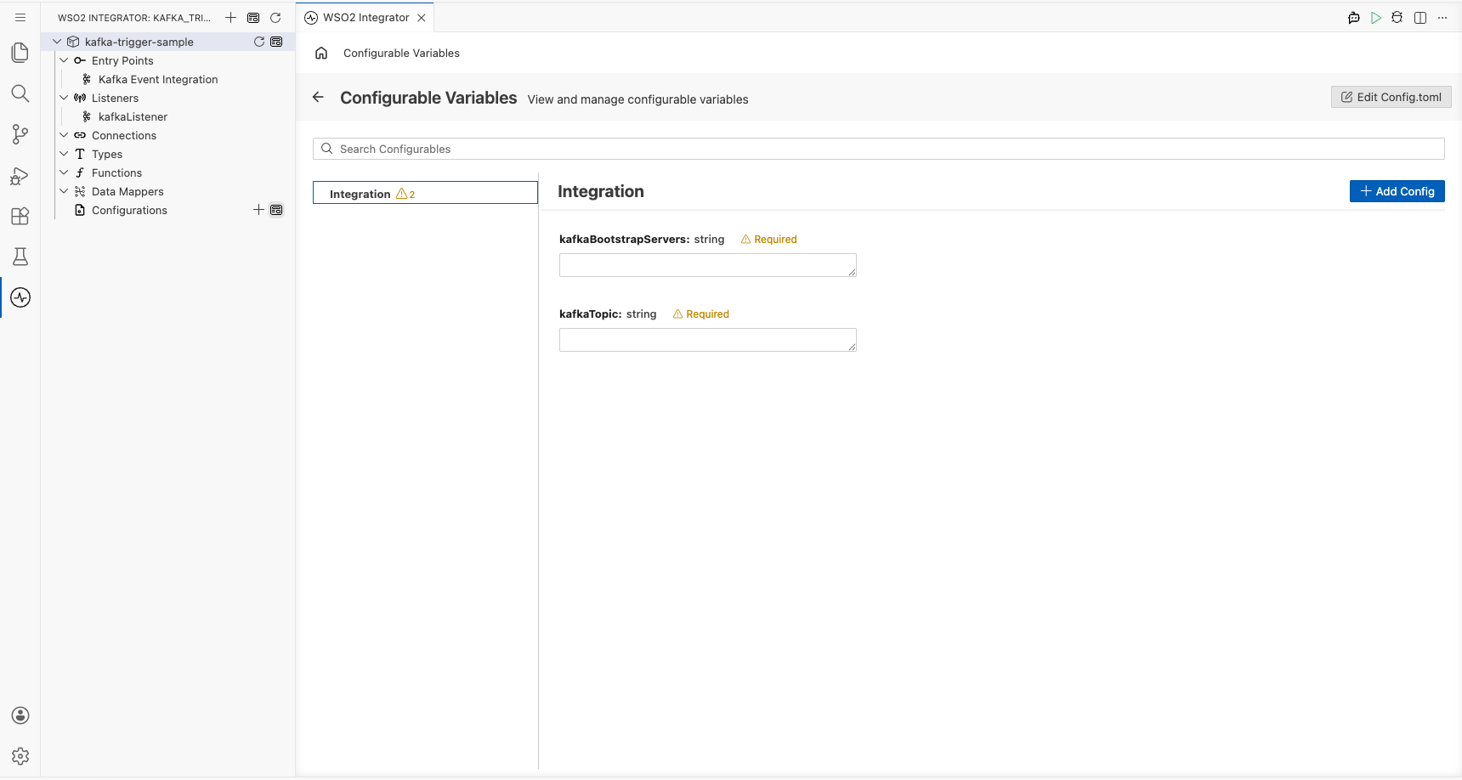
Task: Click the Configurable Variables breadcrumb
Action: click(401, 53)
